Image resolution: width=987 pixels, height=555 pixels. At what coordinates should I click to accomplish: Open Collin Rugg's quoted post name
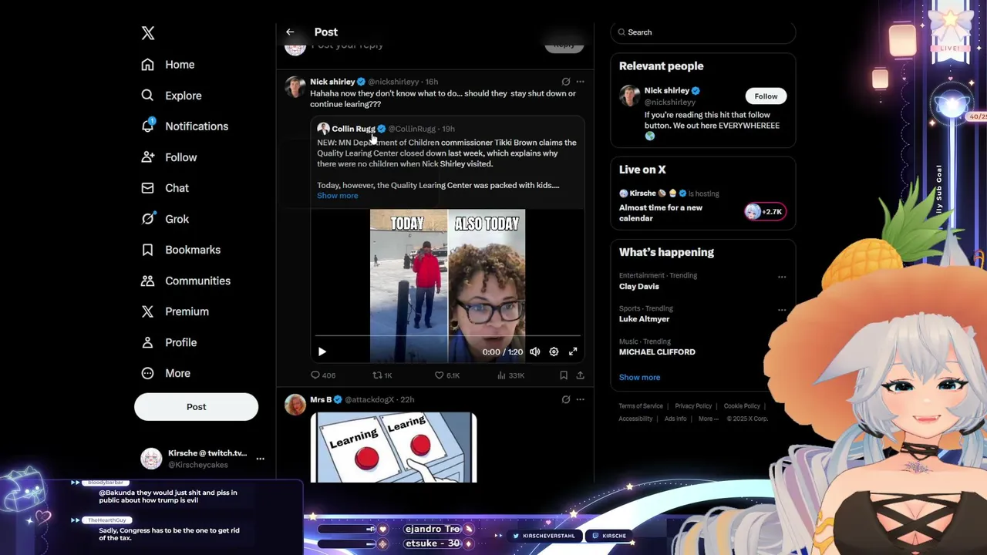pyautogui.click(x=353, y=129)
